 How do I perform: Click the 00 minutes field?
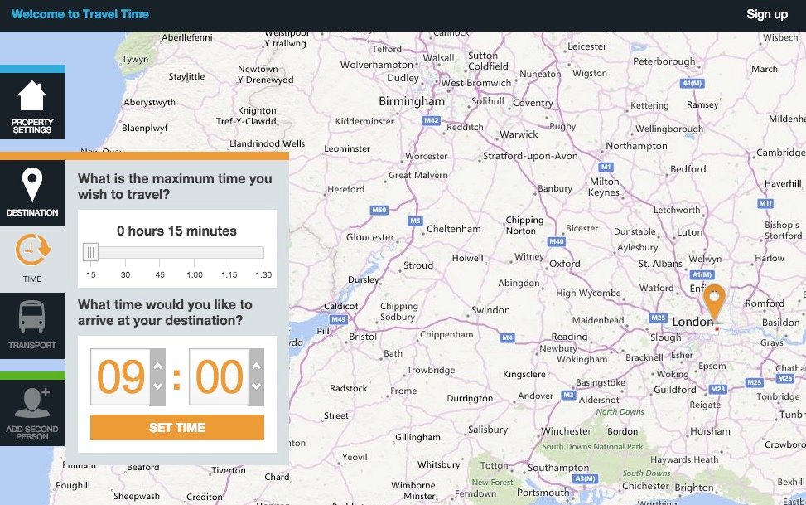tap(220, 376)
